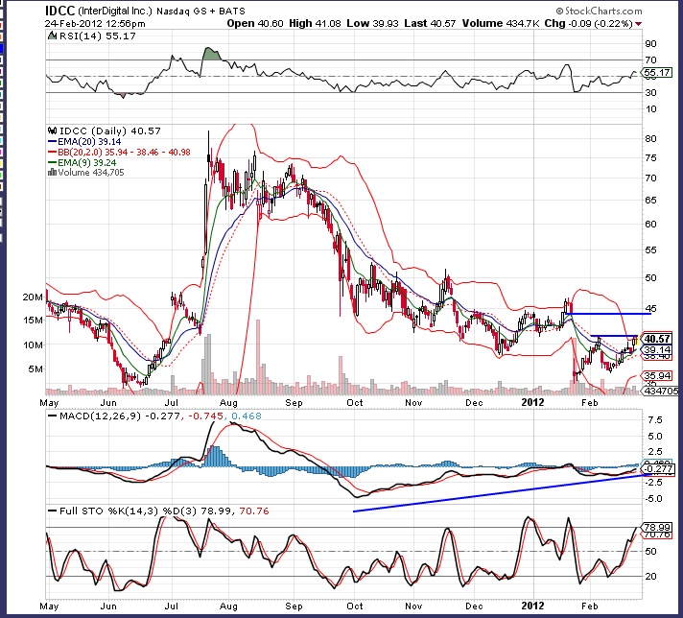Click the 40.57 last price tag

click(657, 339)
